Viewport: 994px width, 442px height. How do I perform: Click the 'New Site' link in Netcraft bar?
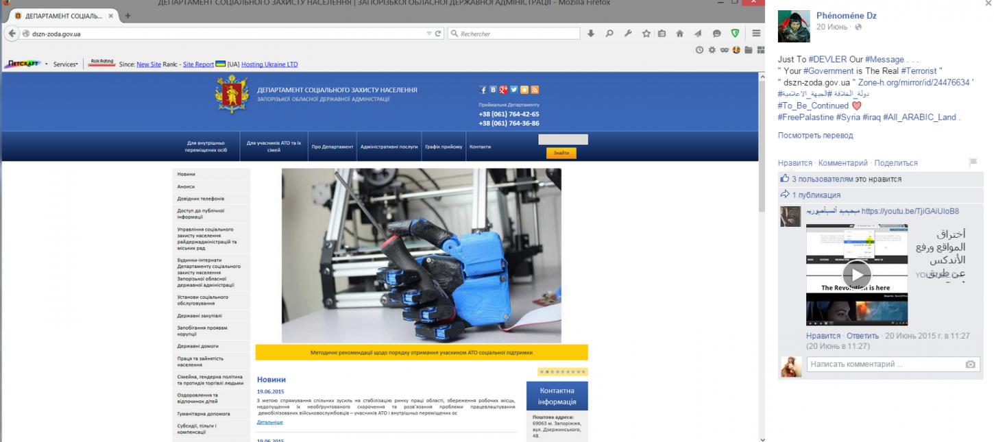pyautogui.click(x=149, y=64)
